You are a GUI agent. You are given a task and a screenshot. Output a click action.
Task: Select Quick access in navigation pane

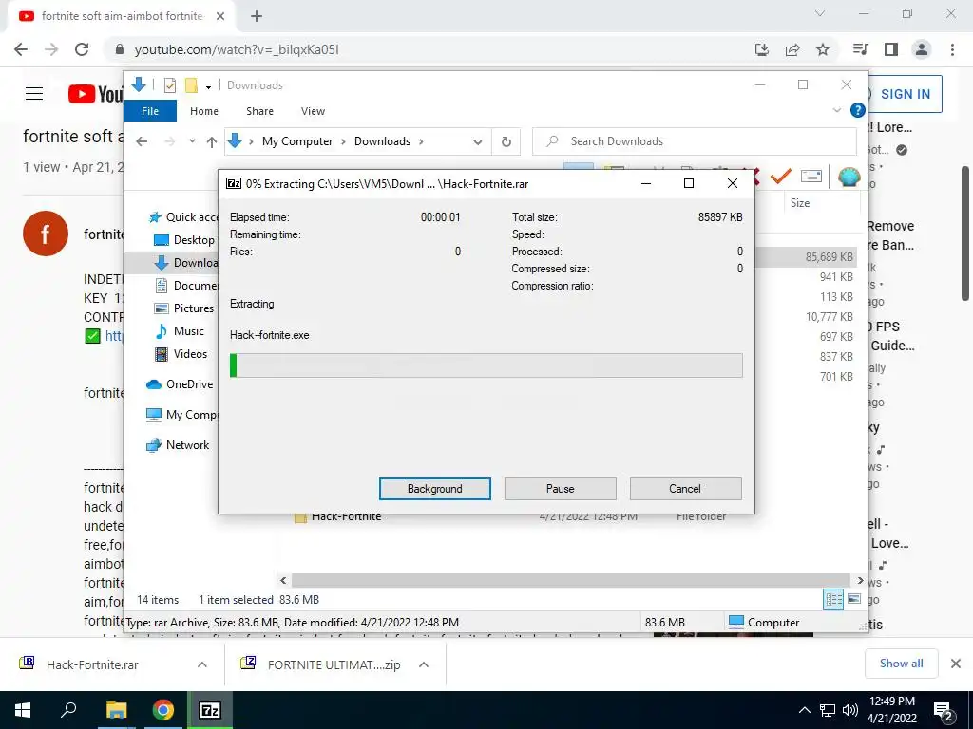pos(182,217)
